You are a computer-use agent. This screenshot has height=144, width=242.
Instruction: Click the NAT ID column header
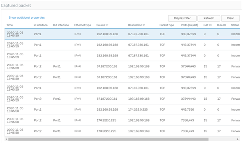pyautogui.click(x=208, y=25)
